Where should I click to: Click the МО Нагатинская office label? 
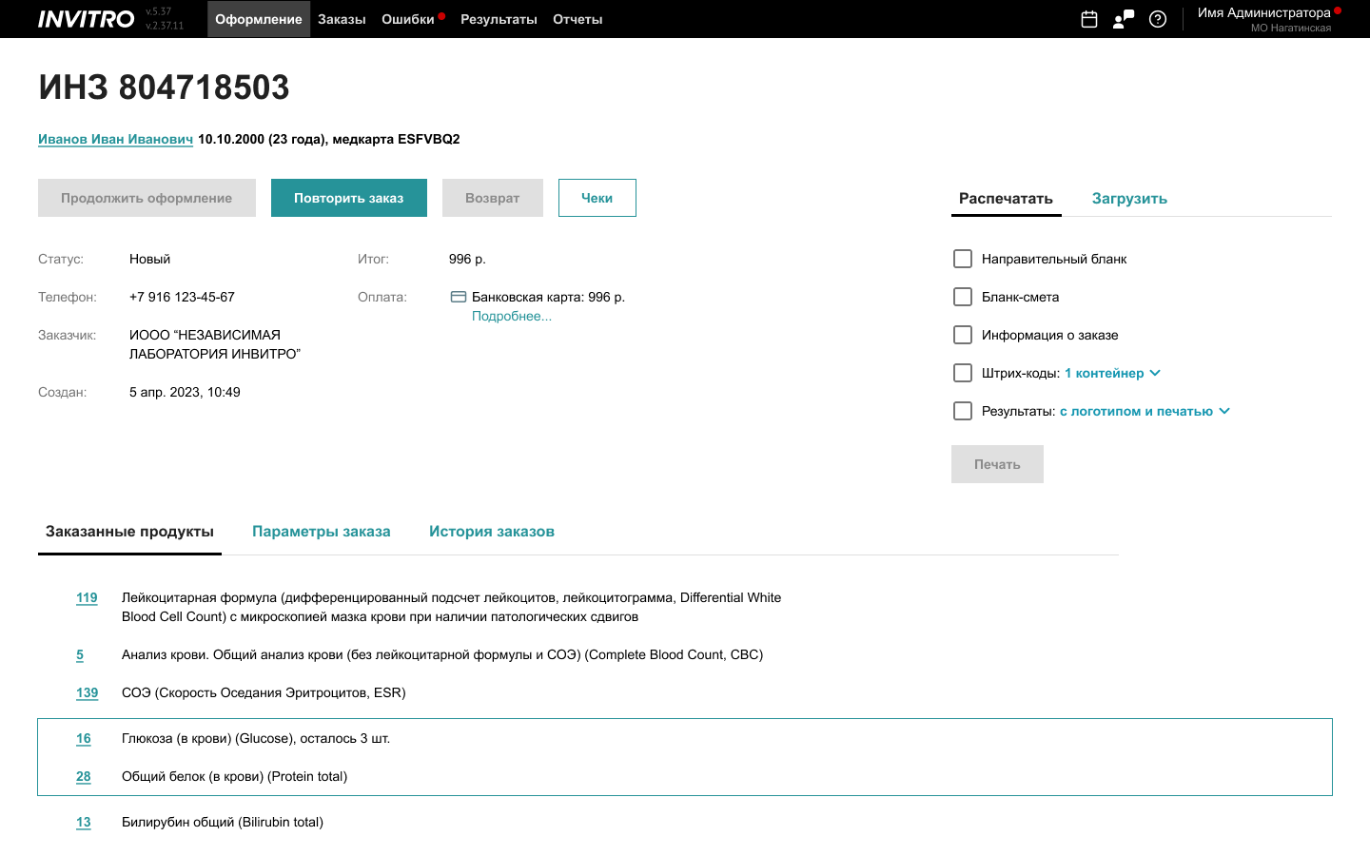(1291, 28)
